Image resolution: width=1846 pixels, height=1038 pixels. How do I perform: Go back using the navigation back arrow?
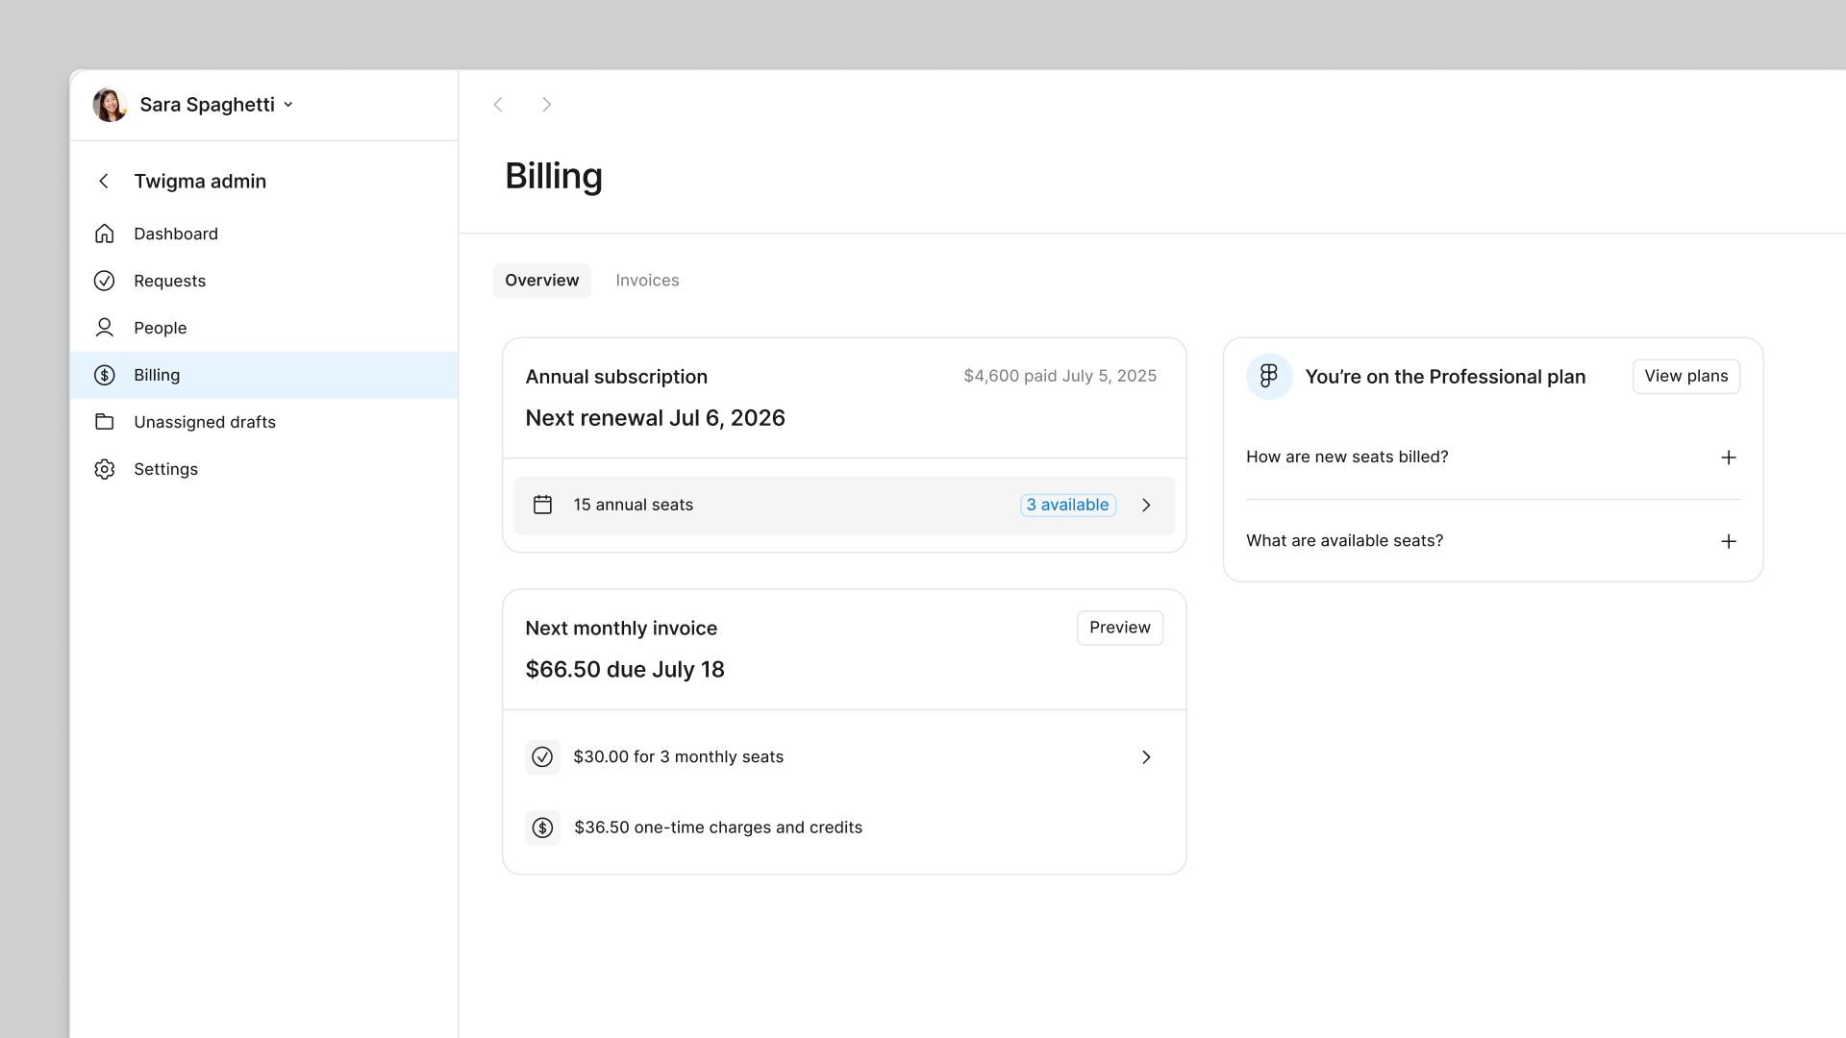(x=498, y=105)
